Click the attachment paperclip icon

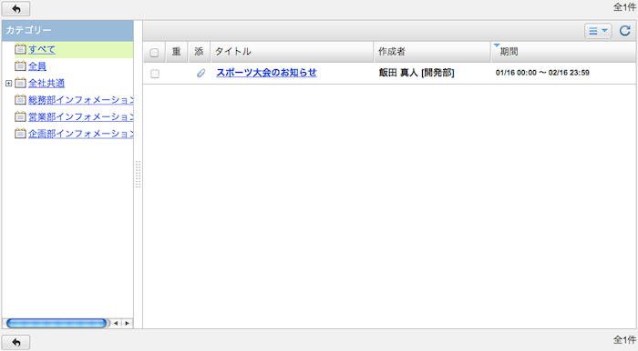201,73
